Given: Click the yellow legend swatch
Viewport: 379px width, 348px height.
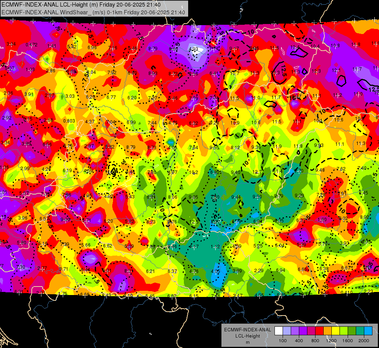Looking at the screenshot, I should click(x=336, y=331).
